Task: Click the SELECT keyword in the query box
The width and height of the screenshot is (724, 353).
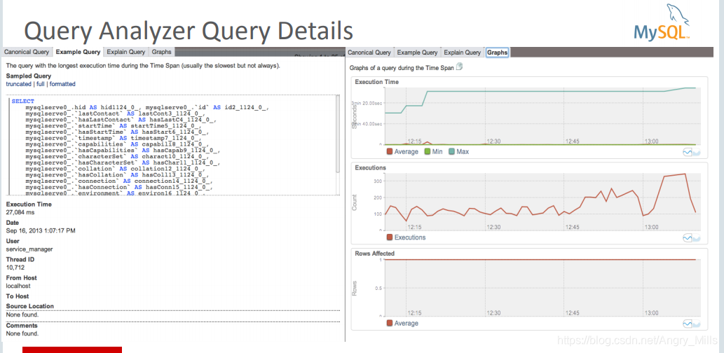Action: pos(23,101)
